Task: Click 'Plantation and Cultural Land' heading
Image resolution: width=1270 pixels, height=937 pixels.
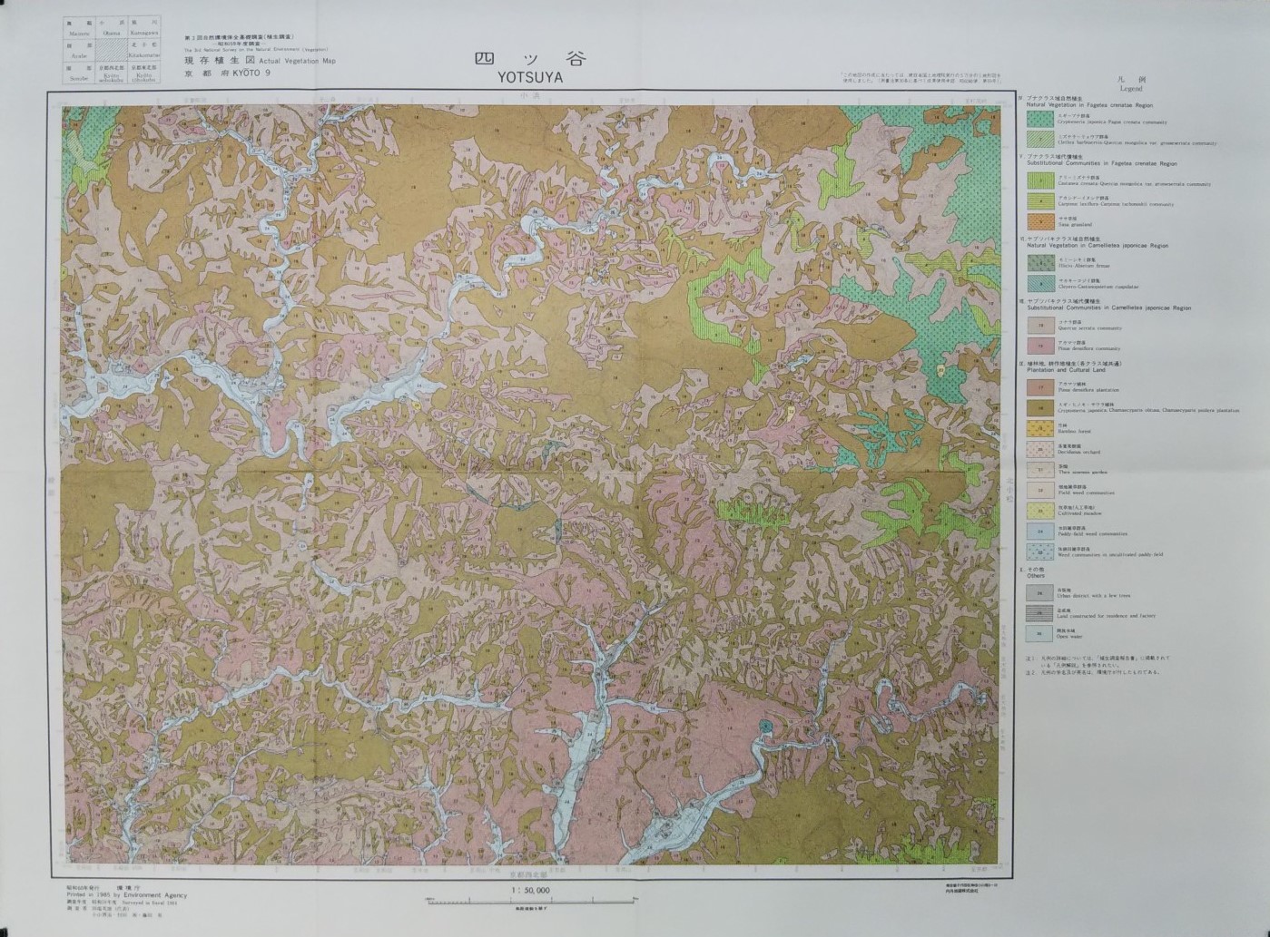Action: pos(1066,370)
